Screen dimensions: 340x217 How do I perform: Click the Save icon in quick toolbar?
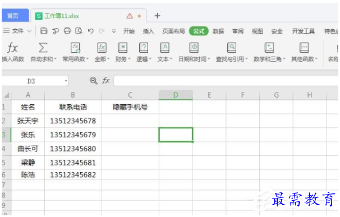coord(44,31)
